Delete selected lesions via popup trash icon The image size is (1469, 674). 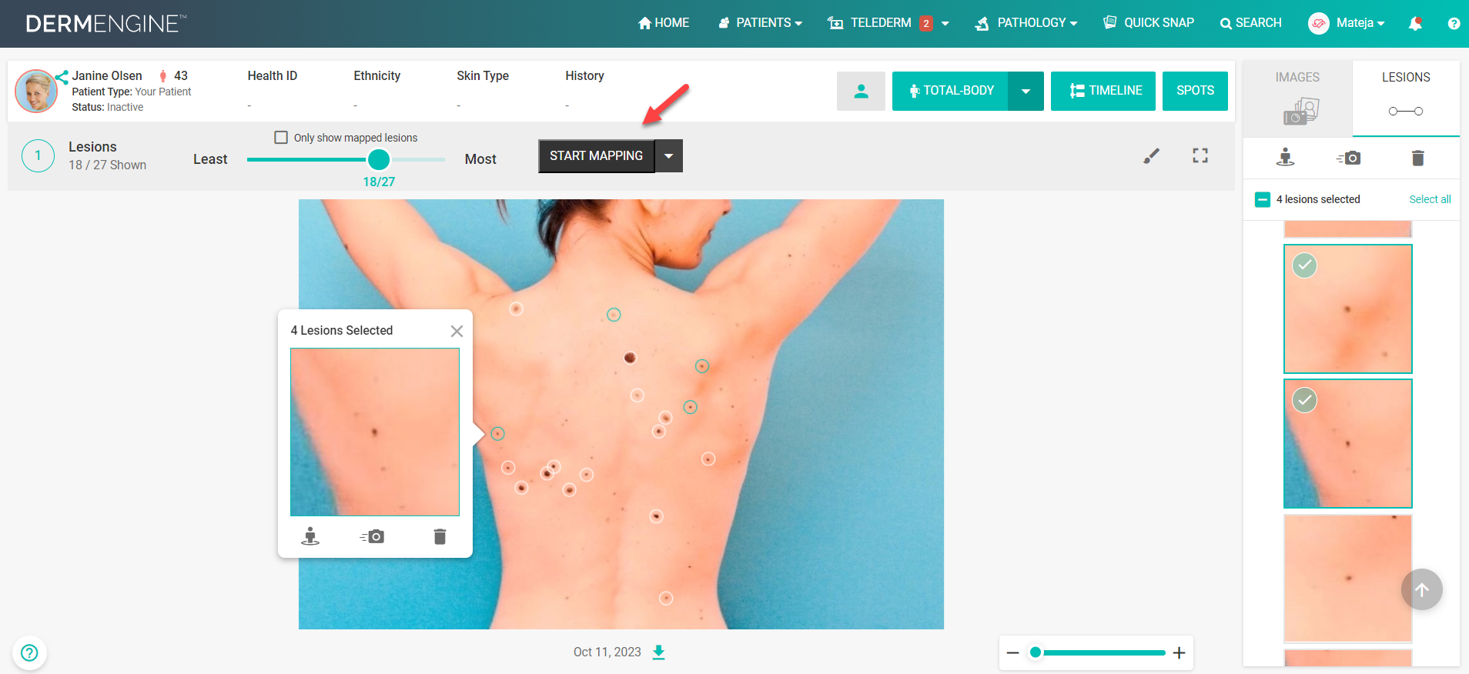[440, 536]
